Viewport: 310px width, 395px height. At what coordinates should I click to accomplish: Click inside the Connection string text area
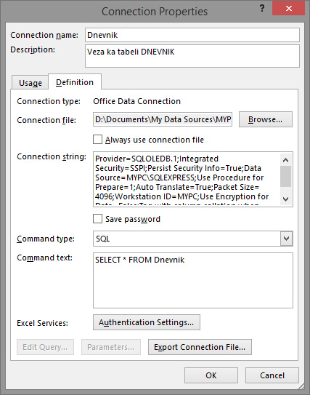187,180
